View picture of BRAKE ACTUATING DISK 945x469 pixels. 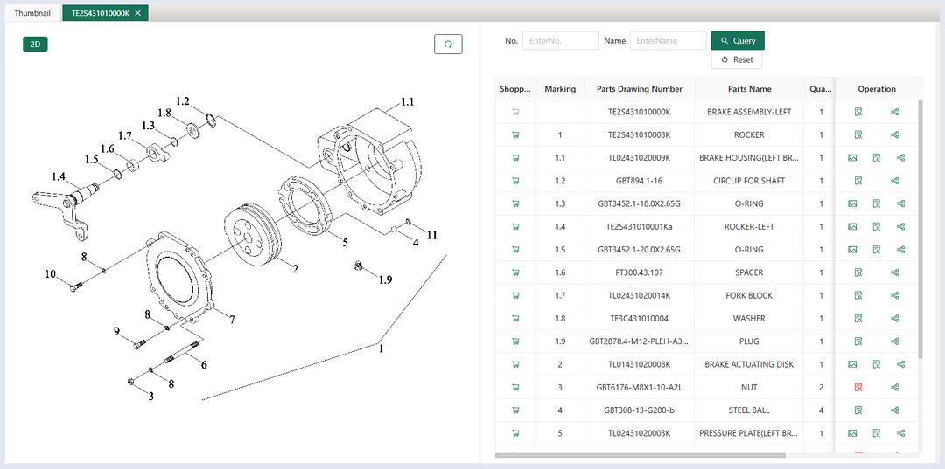[x=852, y=364]
